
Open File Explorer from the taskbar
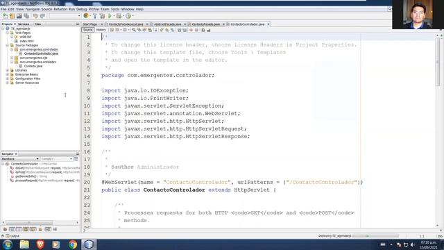point(24,244)
